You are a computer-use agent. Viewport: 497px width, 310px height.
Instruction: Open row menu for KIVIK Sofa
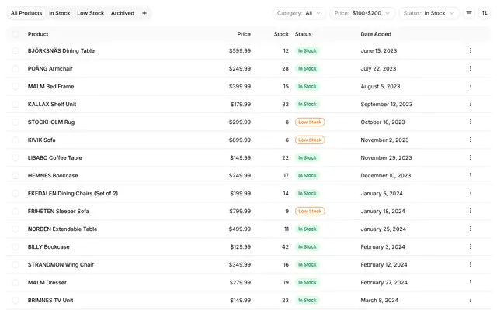point(471,139)
